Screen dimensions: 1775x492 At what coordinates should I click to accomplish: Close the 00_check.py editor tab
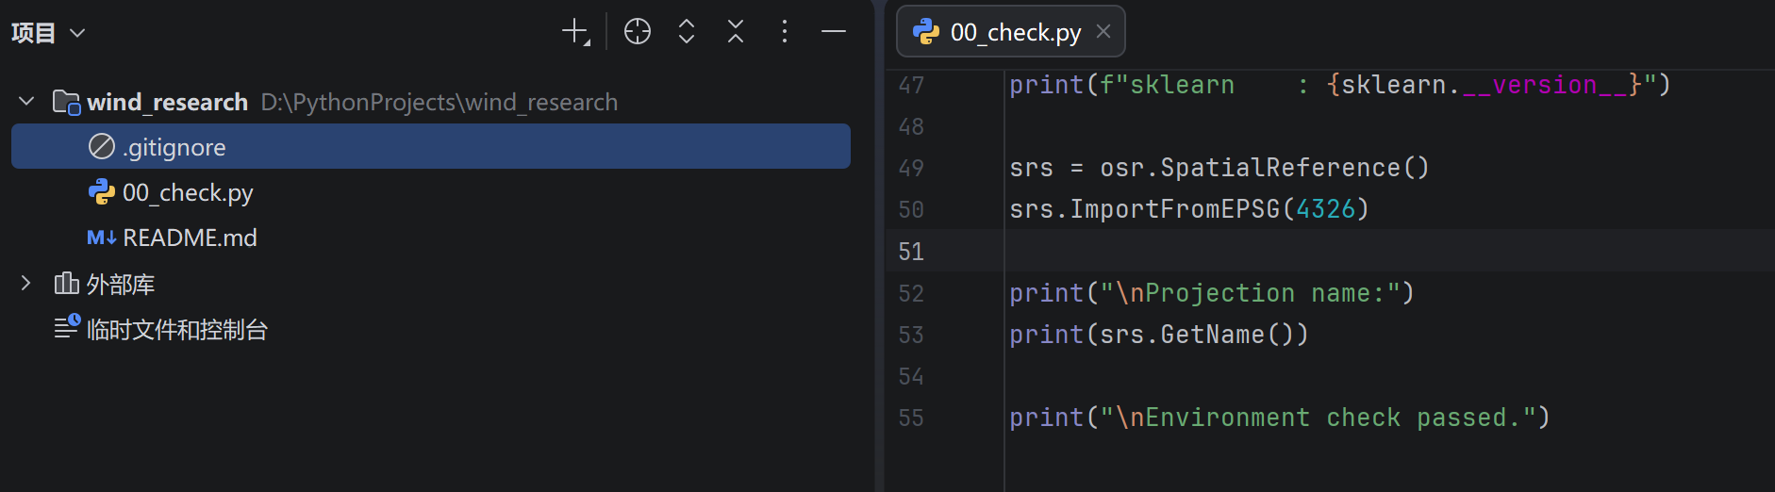(1103, 32)
